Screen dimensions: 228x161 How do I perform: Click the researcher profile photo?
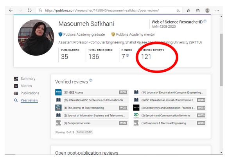pos(36,38)
